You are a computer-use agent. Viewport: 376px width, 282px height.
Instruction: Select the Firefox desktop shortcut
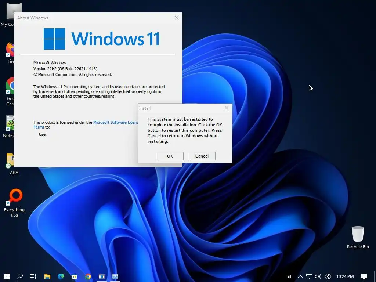pos(10,53)
